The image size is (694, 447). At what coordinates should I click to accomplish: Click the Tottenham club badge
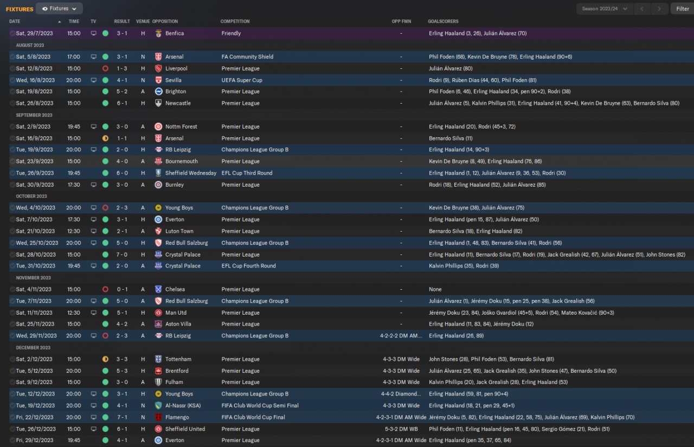coord(158,359)
